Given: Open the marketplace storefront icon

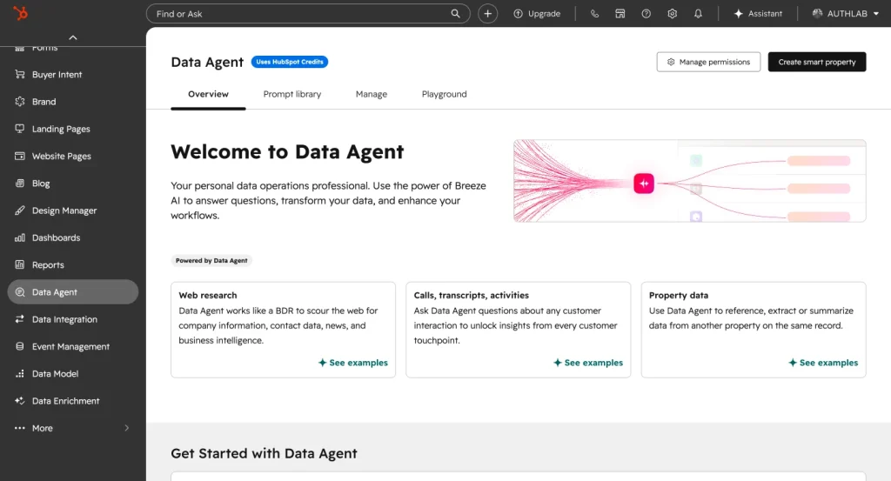Looking at the screenshot, I should [x=620, y=14].
